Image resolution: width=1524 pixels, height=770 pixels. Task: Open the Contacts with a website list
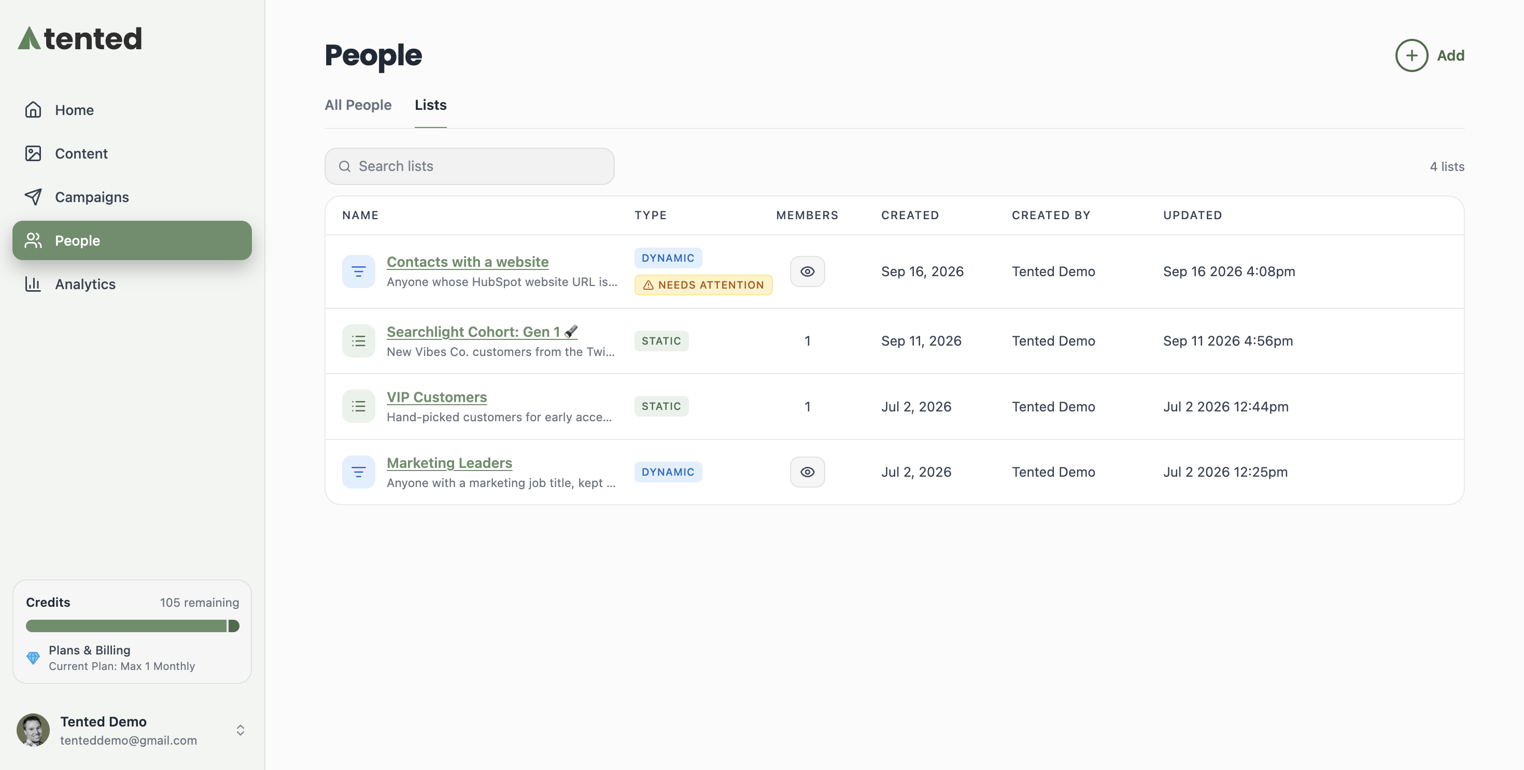pos(468,262)
